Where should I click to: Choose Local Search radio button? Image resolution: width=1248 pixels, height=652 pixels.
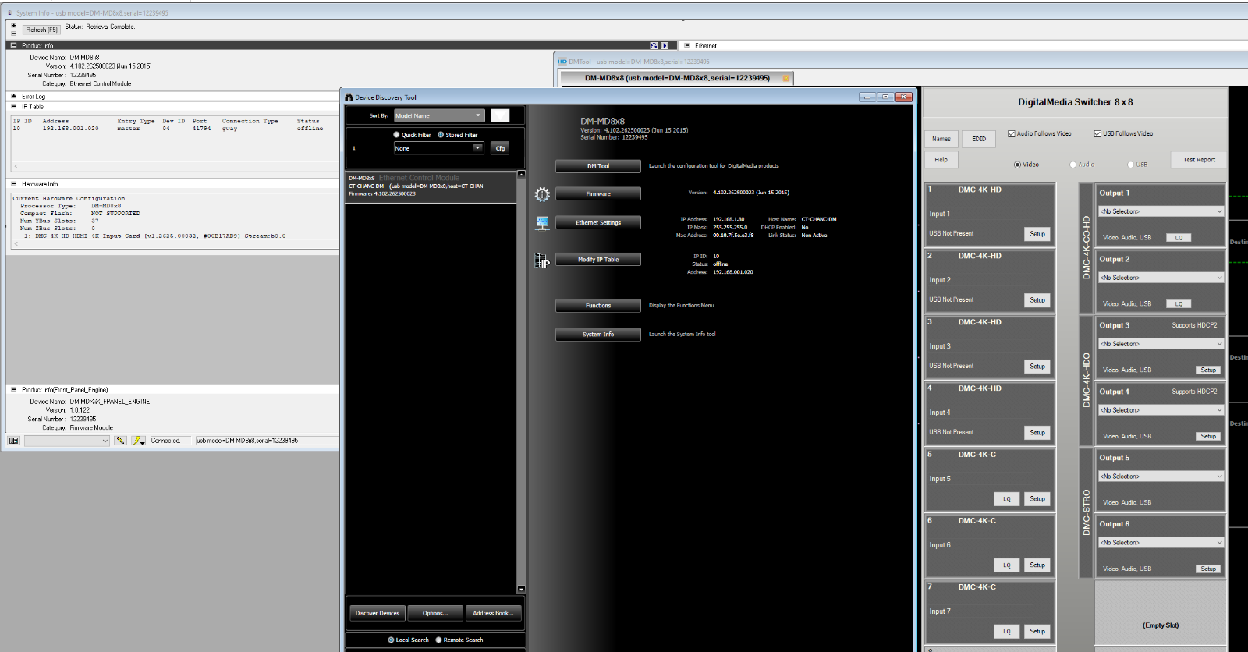(391, 640)
